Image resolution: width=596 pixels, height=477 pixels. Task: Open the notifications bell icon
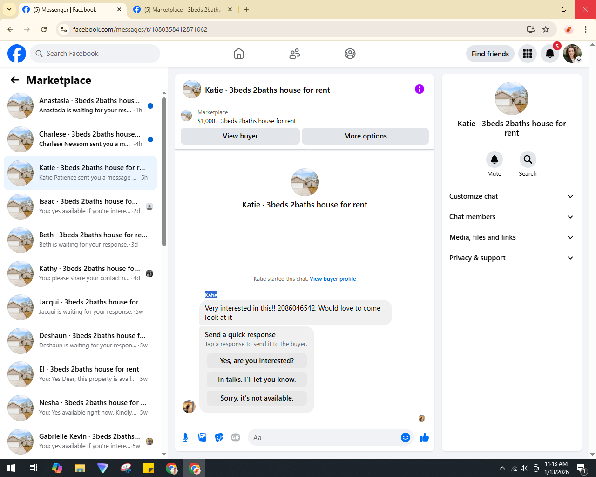(x=550, y=54)
